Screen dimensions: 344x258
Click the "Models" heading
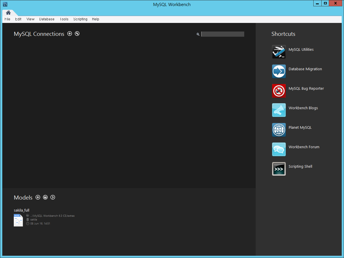pos(23,198)
